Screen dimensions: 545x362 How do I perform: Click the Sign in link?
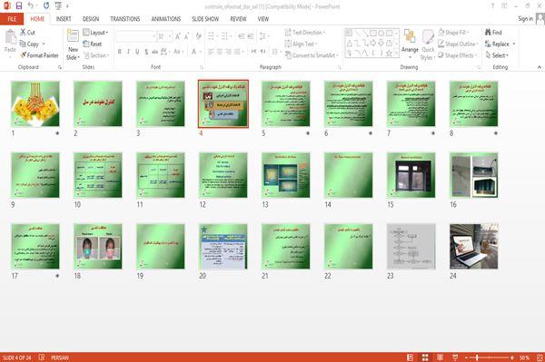tap(525, 19)
